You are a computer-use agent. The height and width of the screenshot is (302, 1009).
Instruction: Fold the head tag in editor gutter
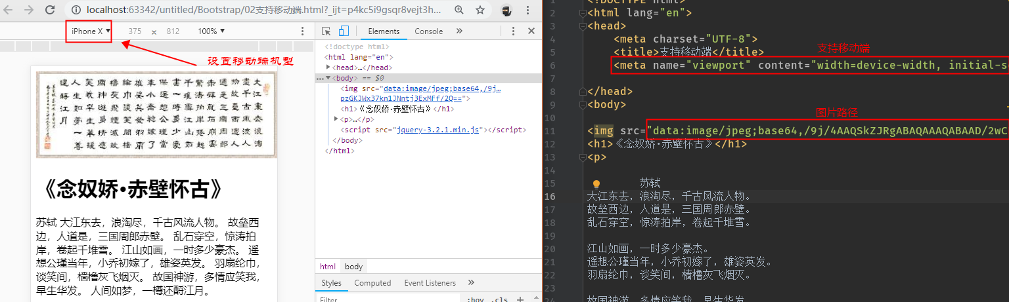[x=582, y=26]
